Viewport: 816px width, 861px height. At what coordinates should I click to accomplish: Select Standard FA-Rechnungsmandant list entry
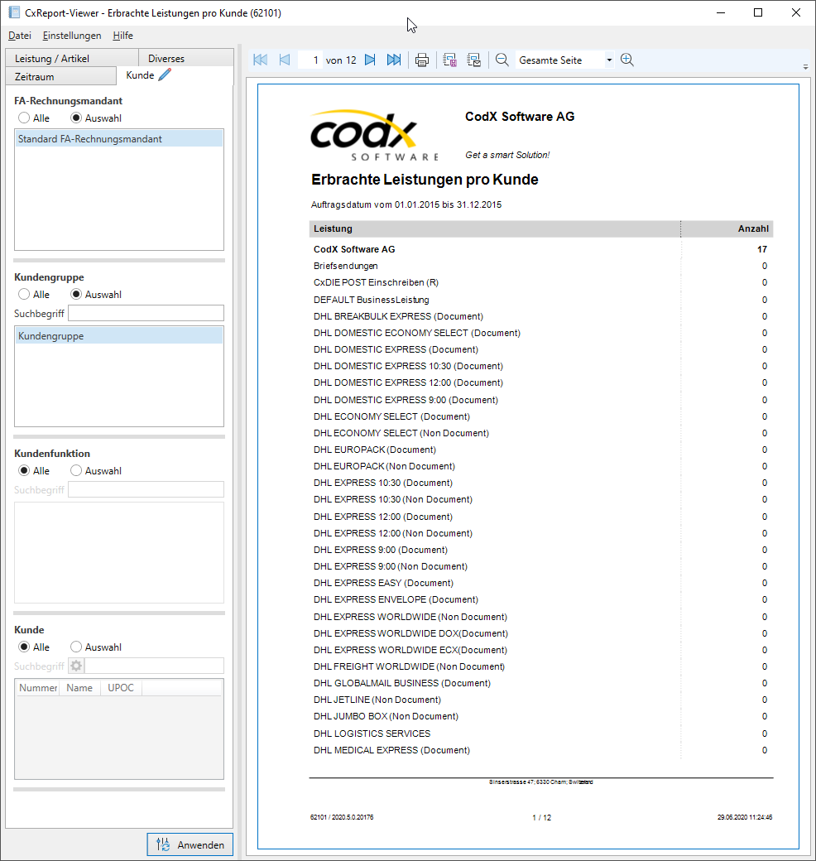[119, 139]
